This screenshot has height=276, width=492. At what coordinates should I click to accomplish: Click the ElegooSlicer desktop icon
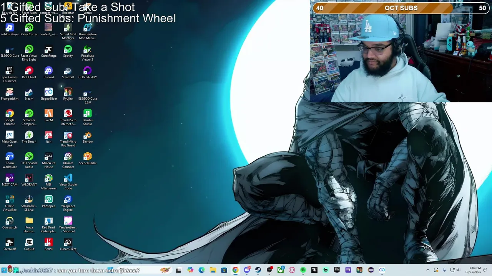(48, 94)
